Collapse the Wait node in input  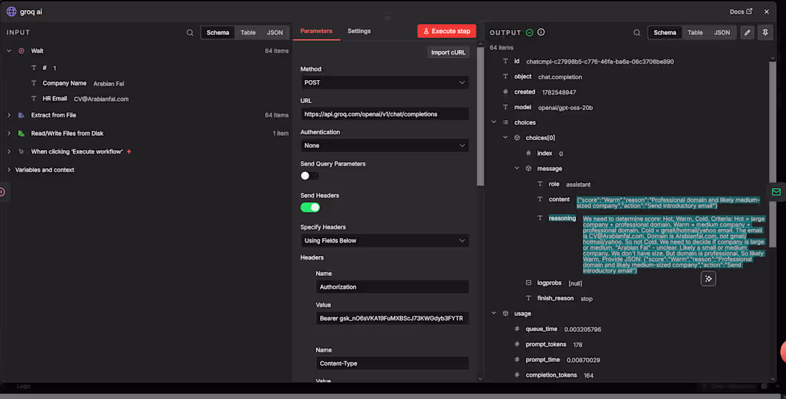(9, 51)
